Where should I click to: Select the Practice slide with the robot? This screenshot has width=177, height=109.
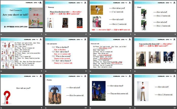pyautogui.click(x=66, y=90)
